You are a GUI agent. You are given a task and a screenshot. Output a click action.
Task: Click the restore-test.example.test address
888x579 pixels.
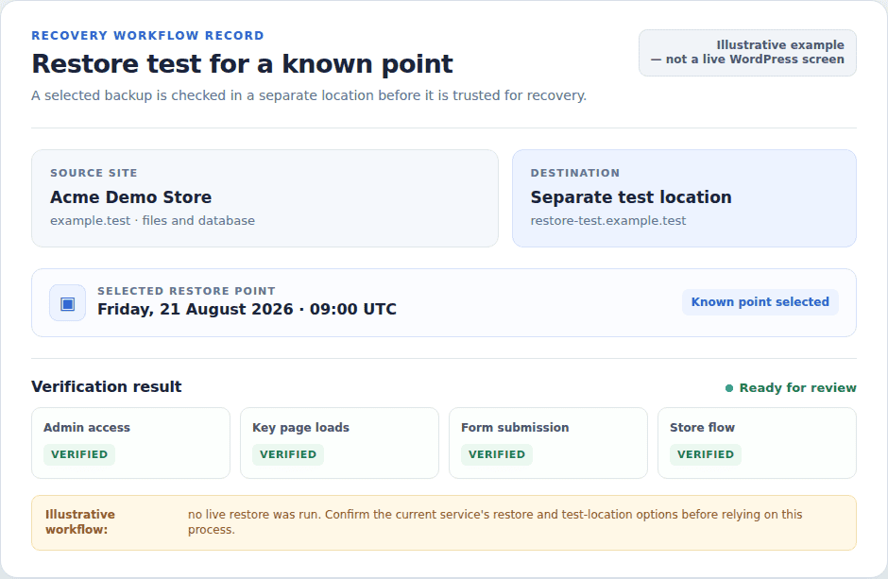(x=607, y=221)
